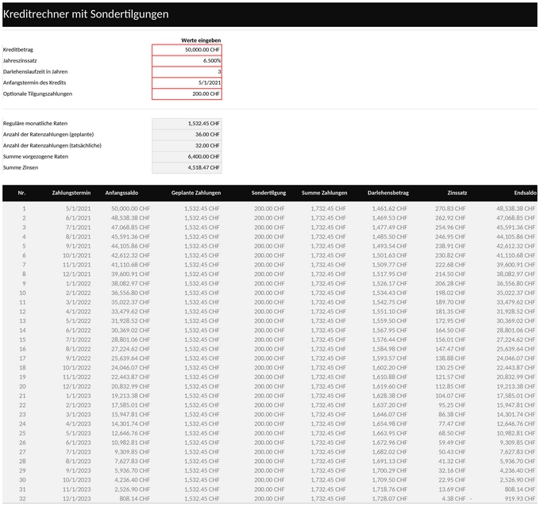
Task: Click the Darlehensbetrag cell 1,477.49 CHF
Action: [x=390, y=227]
